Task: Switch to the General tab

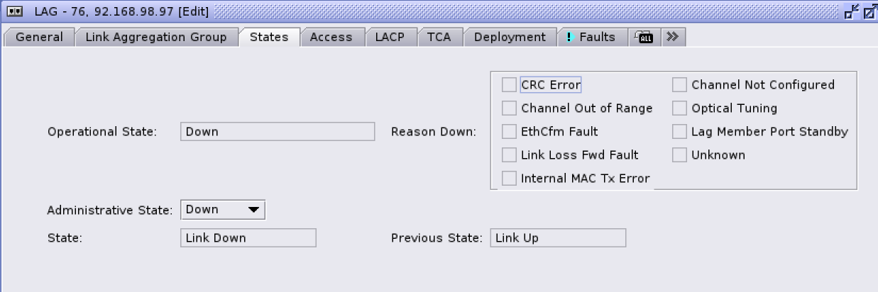Action: [x=39, y=38]
